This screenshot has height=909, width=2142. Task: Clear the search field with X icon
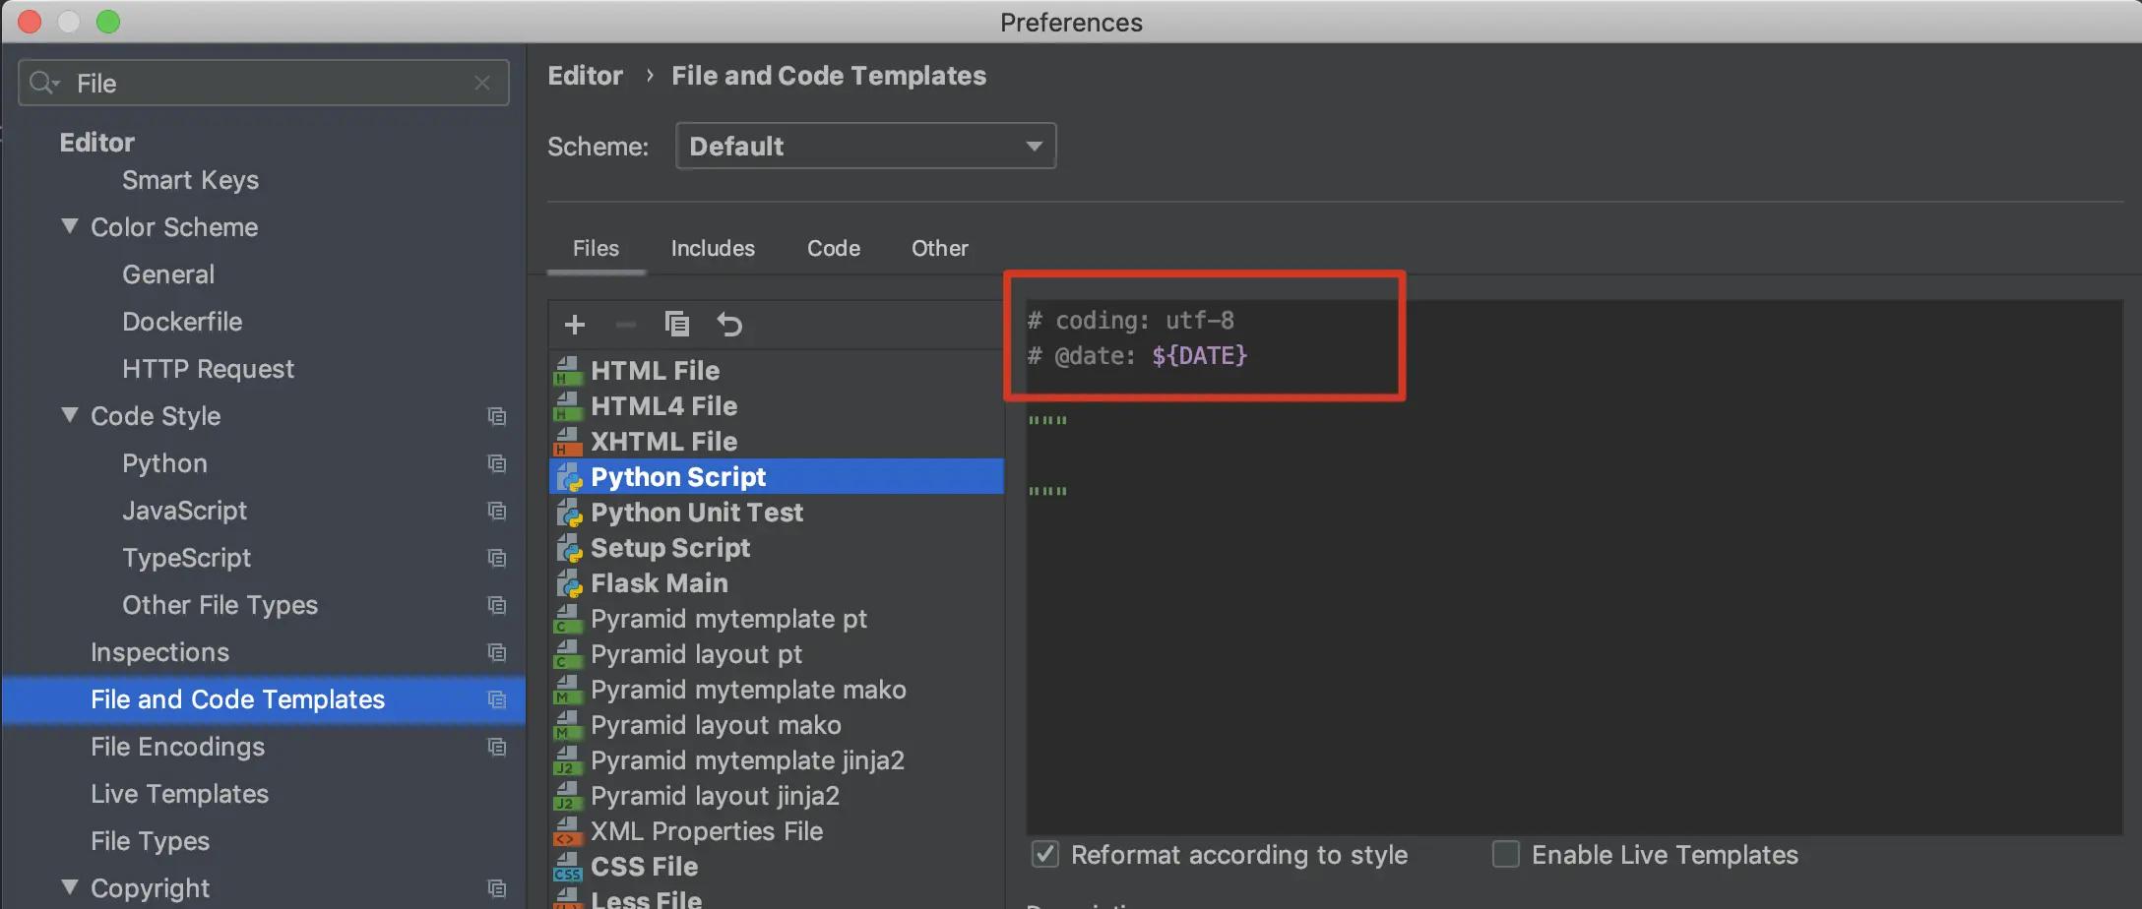tap(482, 84)
